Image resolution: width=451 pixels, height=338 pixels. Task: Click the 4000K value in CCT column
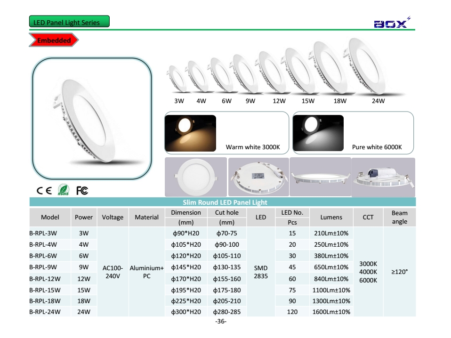point(368,272)
